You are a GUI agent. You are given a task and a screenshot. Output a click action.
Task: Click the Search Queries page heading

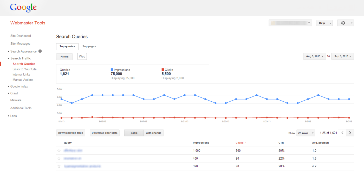[x=72, y=37]
